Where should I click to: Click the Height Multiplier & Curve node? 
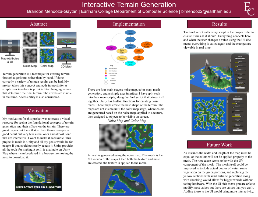(147, 45)
